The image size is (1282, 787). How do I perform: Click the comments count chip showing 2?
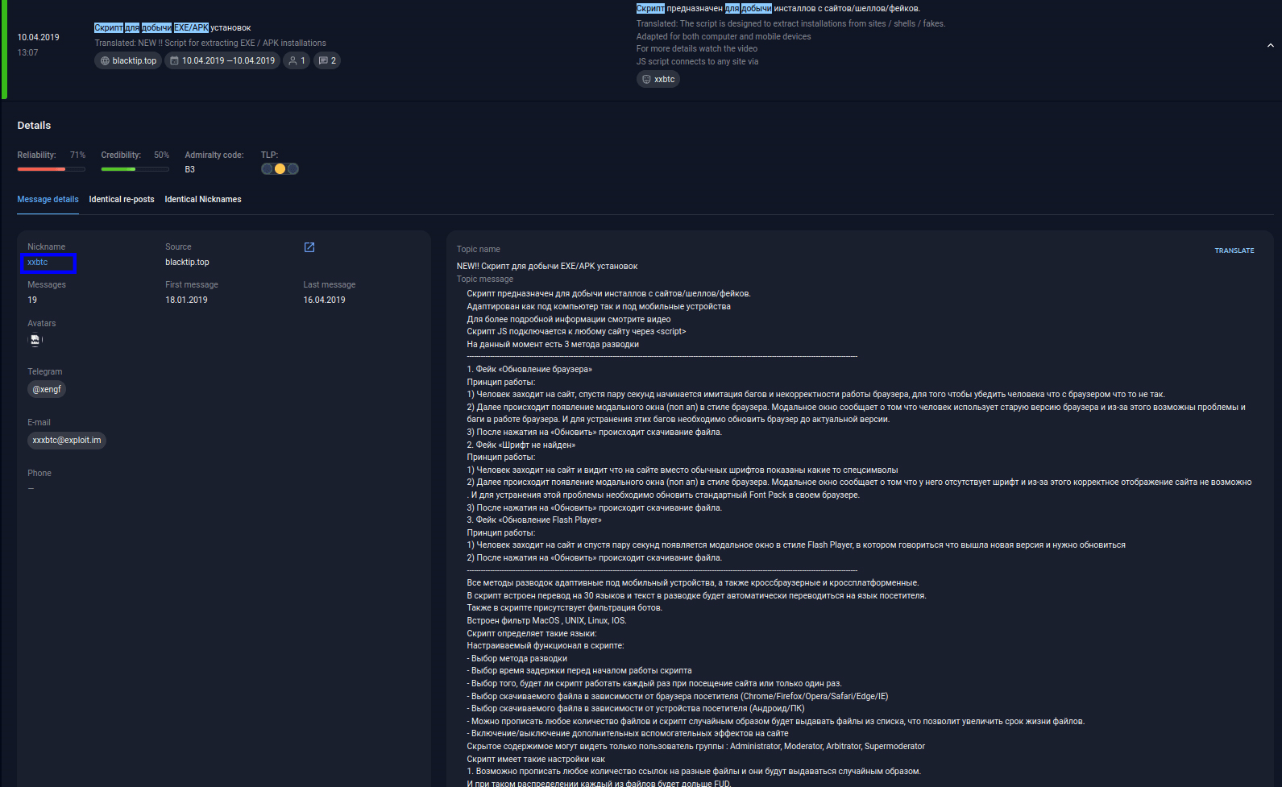(x=326, y=60)
